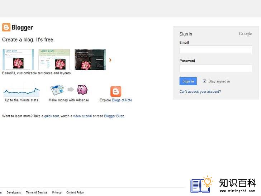Open the Blogger Buzz link
Image resolution: width=261 pixels, height=196 pixels.
pyautogui.click(x=114, y=116)
